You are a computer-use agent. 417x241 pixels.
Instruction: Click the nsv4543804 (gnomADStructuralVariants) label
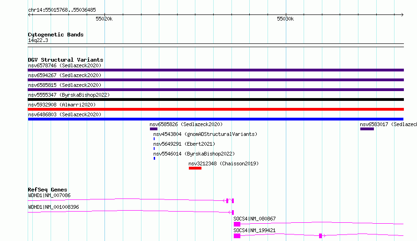click(x=205, y=134)
